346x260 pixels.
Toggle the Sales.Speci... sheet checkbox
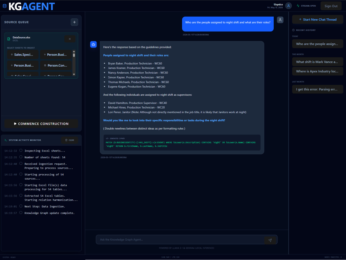(12, 55)
